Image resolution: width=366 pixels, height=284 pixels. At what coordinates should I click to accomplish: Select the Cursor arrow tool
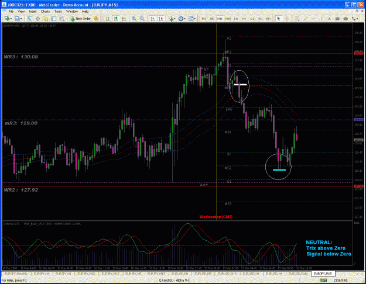[279, 19]
